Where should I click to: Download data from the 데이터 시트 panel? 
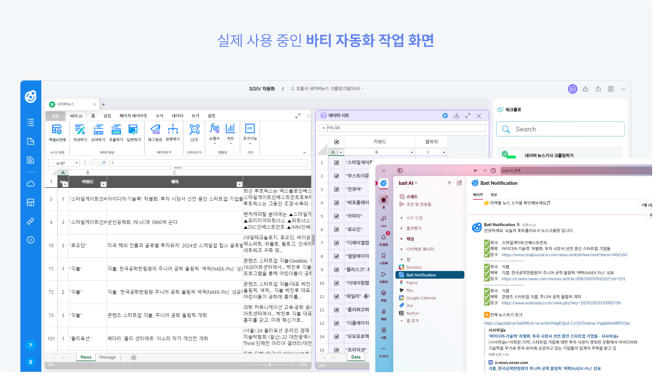point(457,116)
